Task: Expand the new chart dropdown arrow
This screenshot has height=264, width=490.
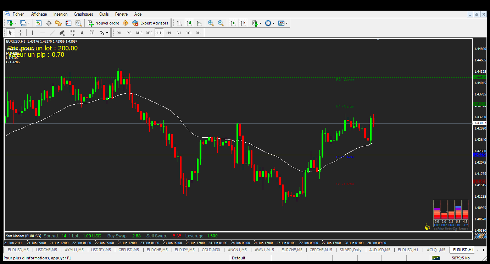Action: pyautogui.click(x=16, y=23)
